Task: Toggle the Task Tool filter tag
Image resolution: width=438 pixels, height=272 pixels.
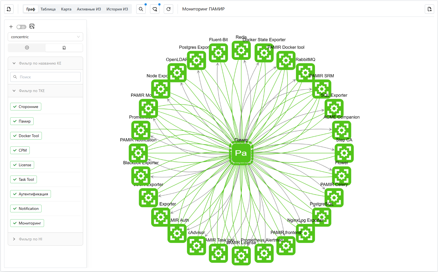Action: click(x=23, y=179)
